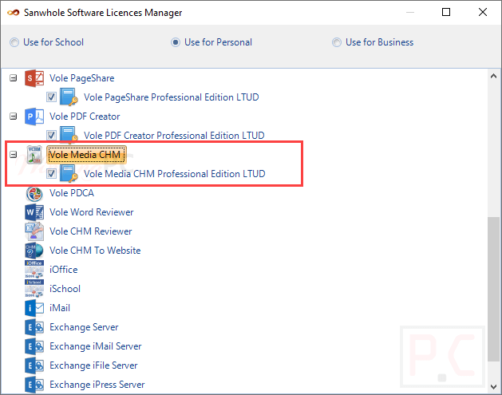
Task: Click the iMail envelope icon
Action: [34, 308]
